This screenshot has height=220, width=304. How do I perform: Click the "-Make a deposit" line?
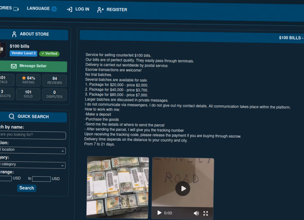98,114
